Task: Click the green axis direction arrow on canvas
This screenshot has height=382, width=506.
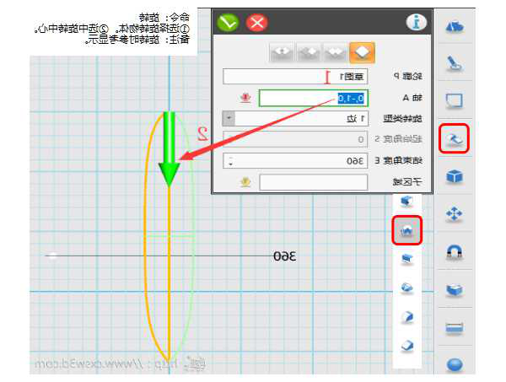Action: coord(170,149)
